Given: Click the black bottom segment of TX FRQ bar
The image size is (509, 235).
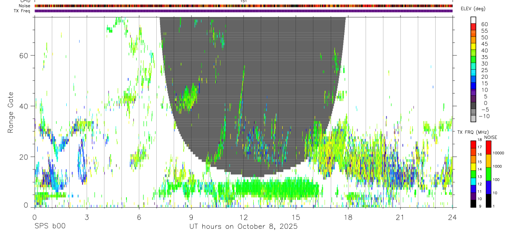Looking at the screenshot, I should click(473, 204).
